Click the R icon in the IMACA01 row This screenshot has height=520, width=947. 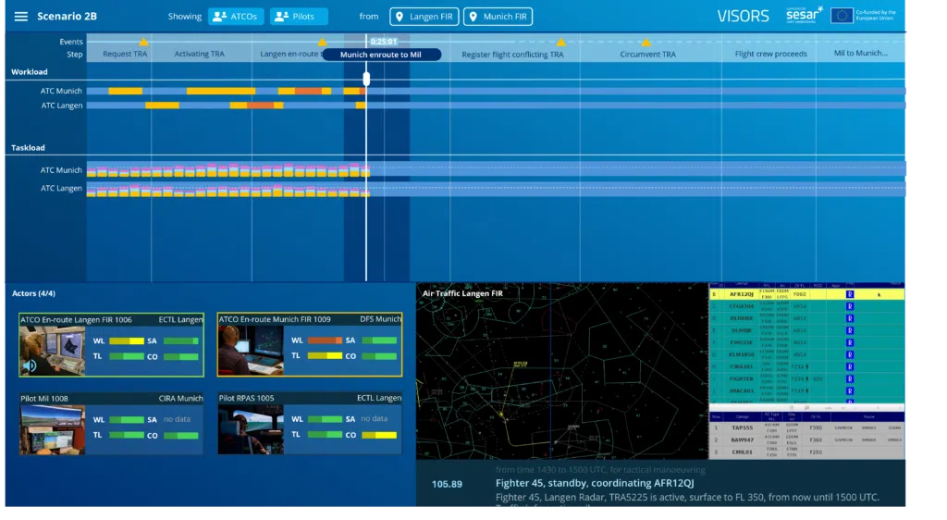849,390
